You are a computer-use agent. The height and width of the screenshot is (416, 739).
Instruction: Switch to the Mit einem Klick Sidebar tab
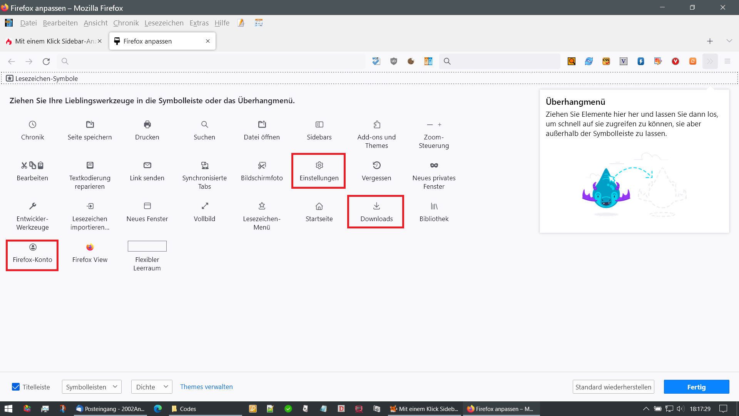(x=53, y=41)
